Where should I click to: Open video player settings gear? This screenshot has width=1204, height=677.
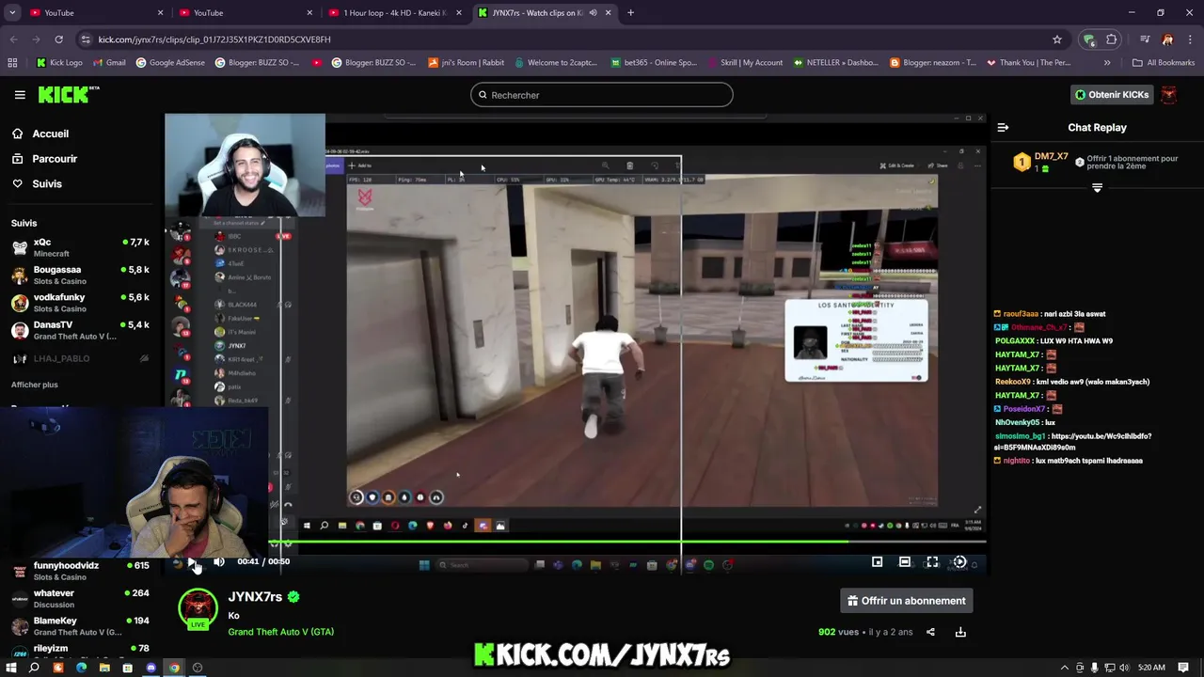coord(959,561)
